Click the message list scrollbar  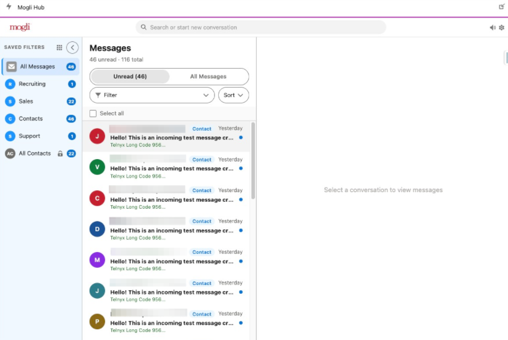click(x=253, y=161)
